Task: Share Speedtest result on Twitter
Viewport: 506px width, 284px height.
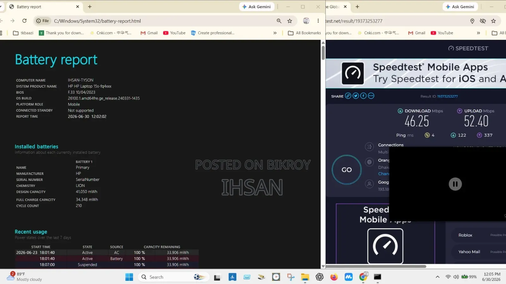Action: (x=356, y=96)
